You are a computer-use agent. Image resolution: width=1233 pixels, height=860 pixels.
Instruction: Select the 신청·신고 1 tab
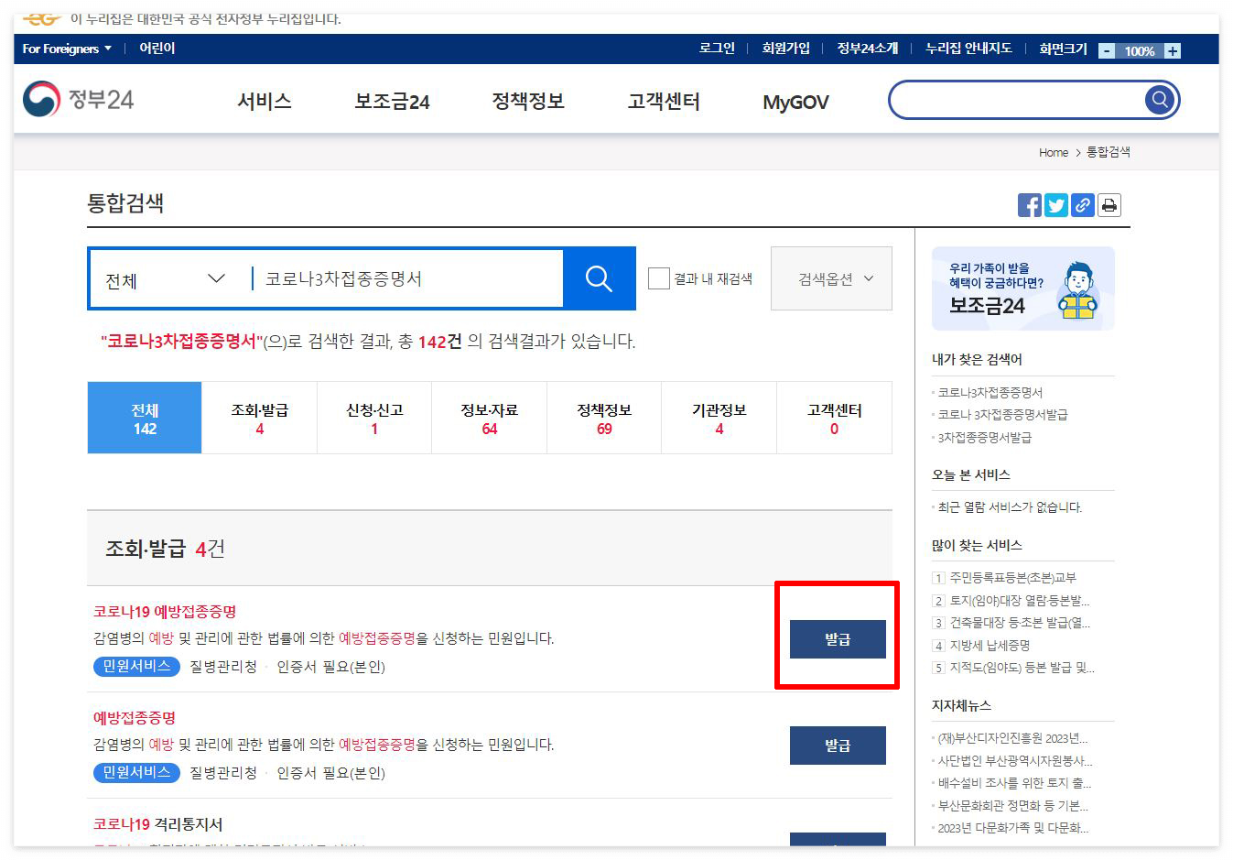point(374,419)
